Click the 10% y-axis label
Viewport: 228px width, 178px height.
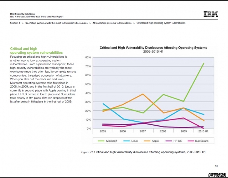coord(88,120)
